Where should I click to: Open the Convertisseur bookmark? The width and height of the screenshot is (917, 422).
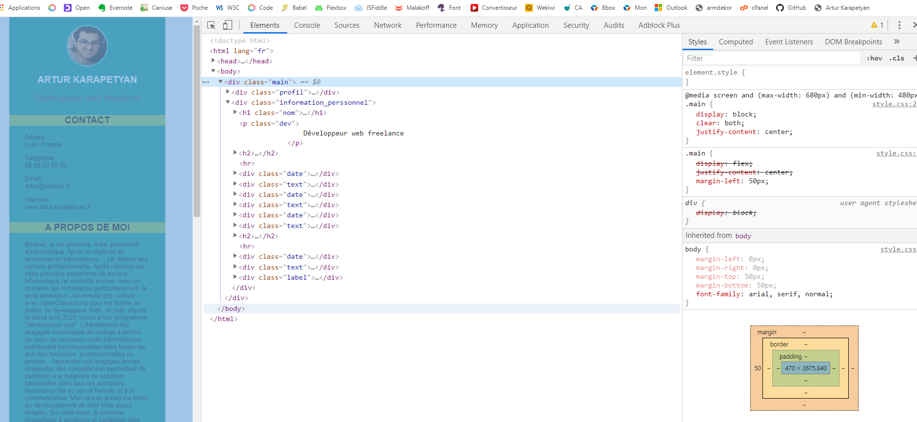[494, 8]
